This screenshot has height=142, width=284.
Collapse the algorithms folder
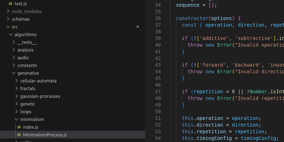click(11, 34)
